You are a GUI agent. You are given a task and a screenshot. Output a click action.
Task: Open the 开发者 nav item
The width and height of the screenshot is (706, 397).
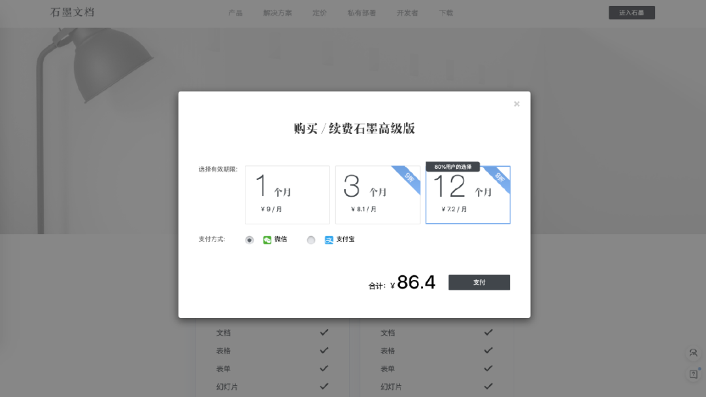[x=407, y=13]
